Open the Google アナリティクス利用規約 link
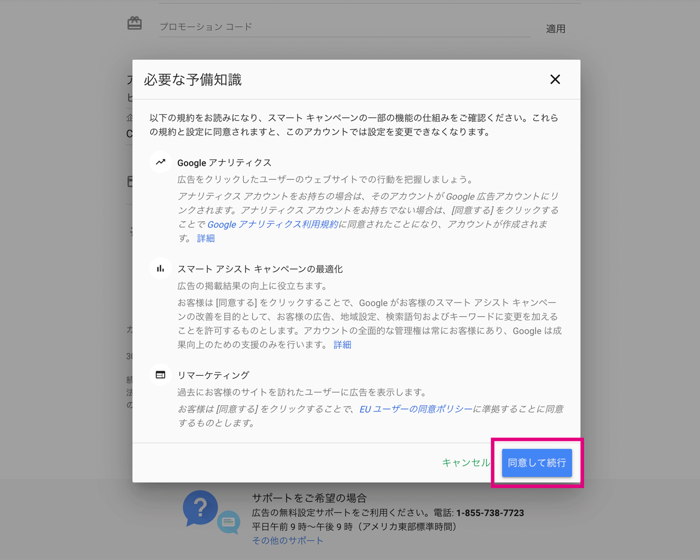The image size is (700, 560). coord(273,224)
